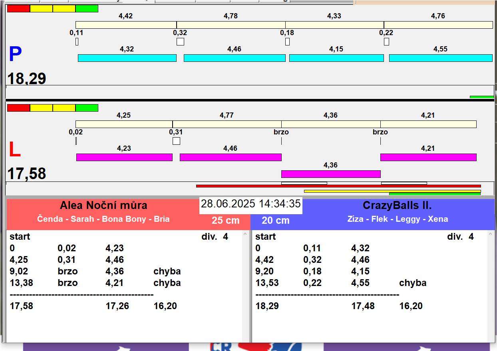Select the cream 4,77 bar in L lane
Image resolution: width=497 pixels, height=351 pixels.
click(227, 124)
